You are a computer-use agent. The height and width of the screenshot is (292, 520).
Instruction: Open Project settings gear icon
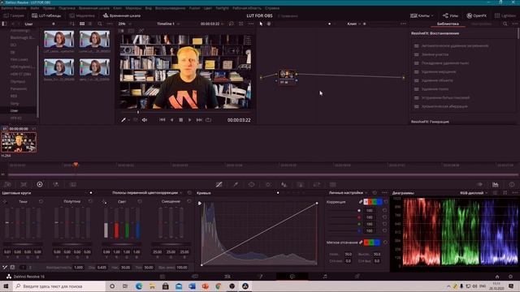pos(511,277)
